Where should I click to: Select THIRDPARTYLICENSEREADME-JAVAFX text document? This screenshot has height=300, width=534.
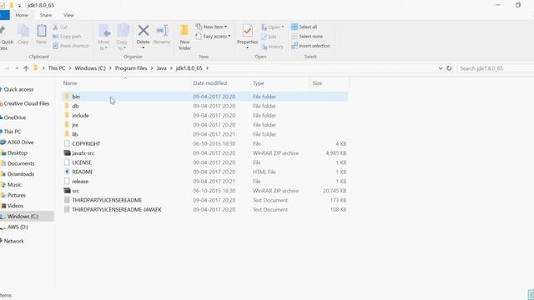click(x=204, y=209)
